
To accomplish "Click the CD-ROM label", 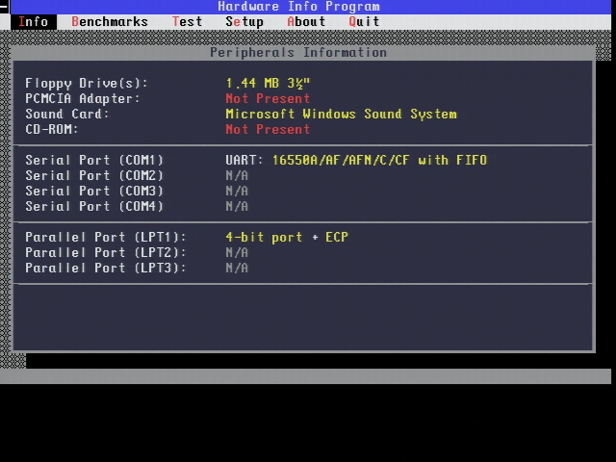I will (52, 129).
